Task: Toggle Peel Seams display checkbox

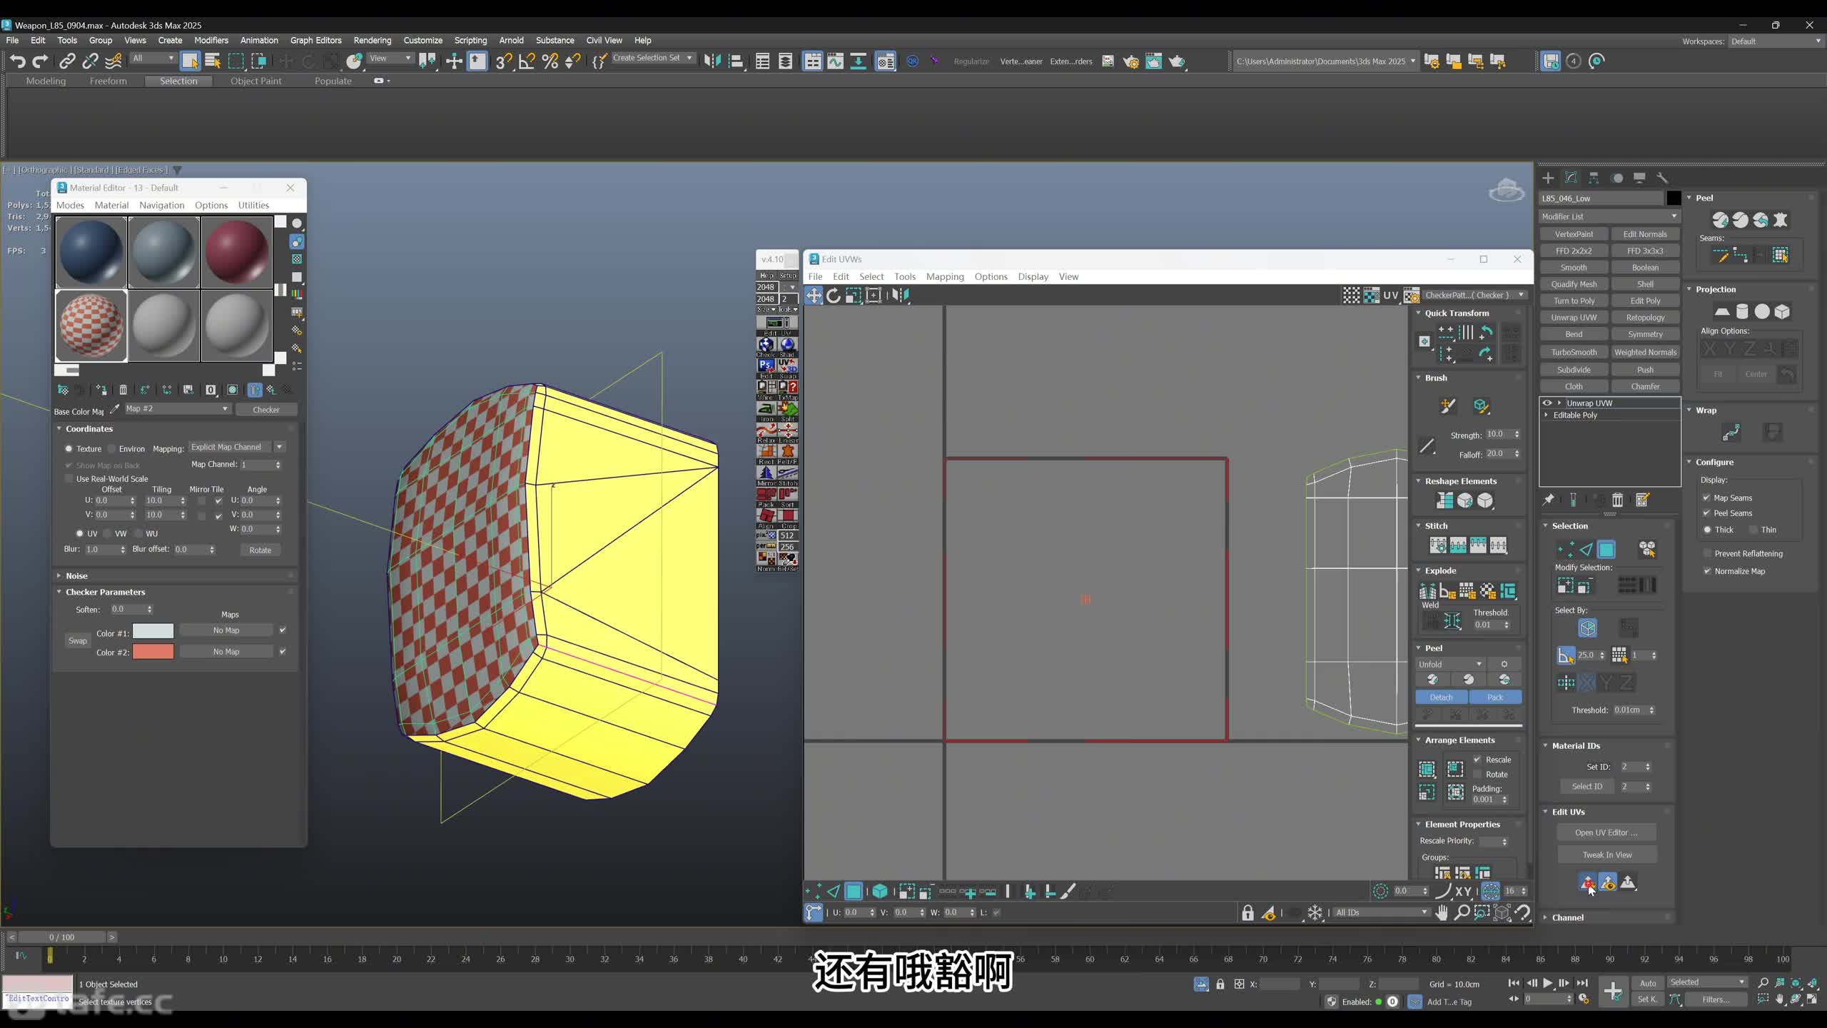Action: click(1706, 513)
